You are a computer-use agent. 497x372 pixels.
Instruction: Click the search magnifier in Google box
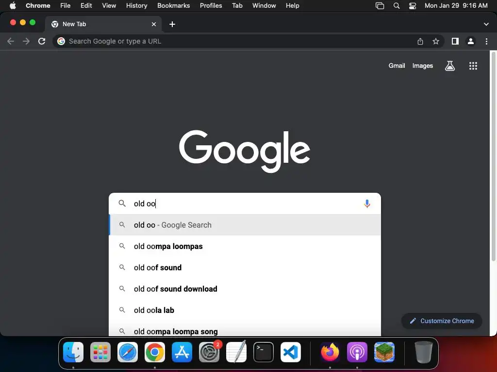122,203
